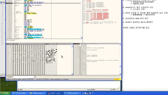Screen dimensions: 168x95
Task: Click the Access violation status bar message
Action: pos(37,79)
